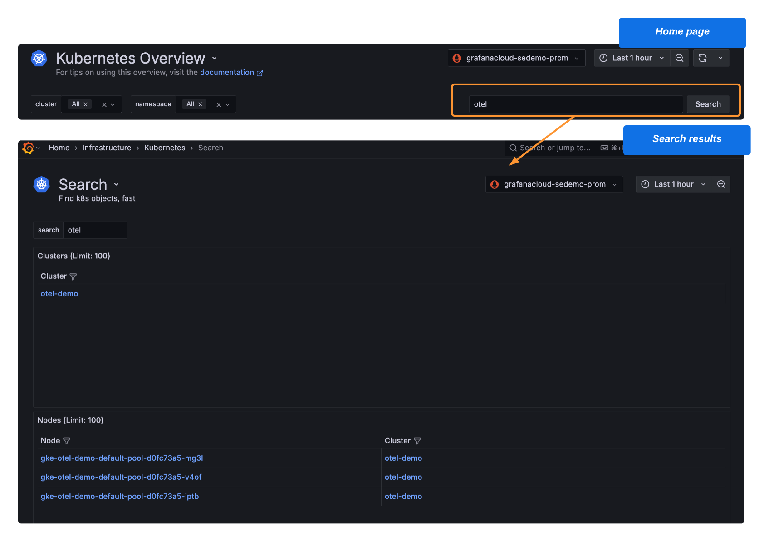
Task: Expand the namespace filter dropdown
Action: [228, 105]
